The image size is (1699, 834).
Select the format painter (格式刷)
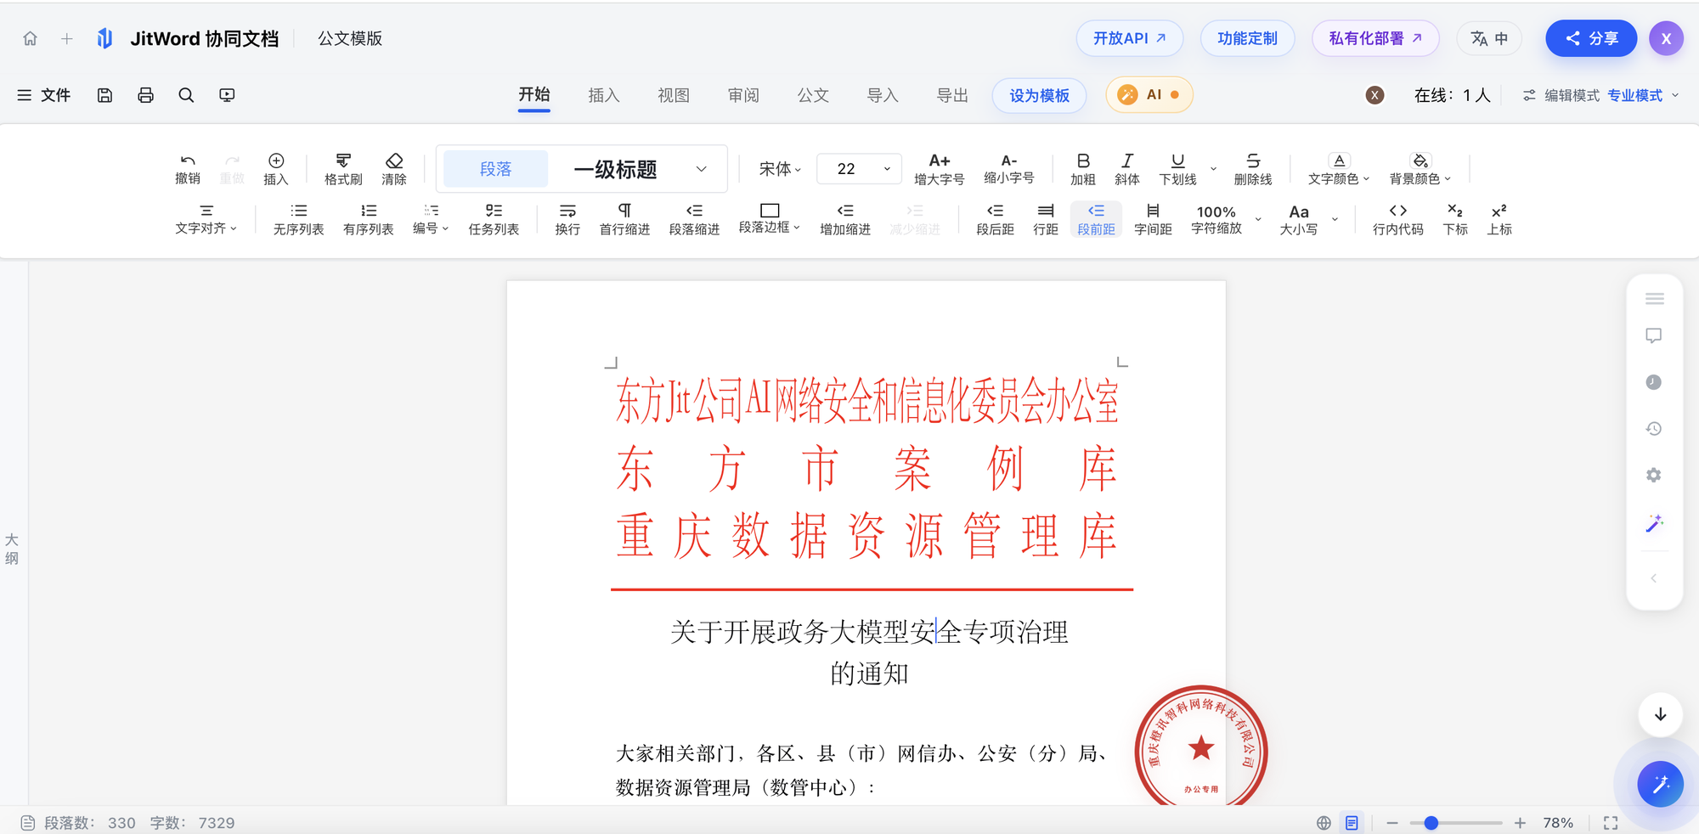[343, 169]
